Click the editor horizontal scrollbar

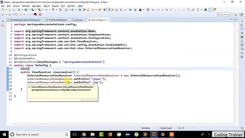[x=123, y=124]
